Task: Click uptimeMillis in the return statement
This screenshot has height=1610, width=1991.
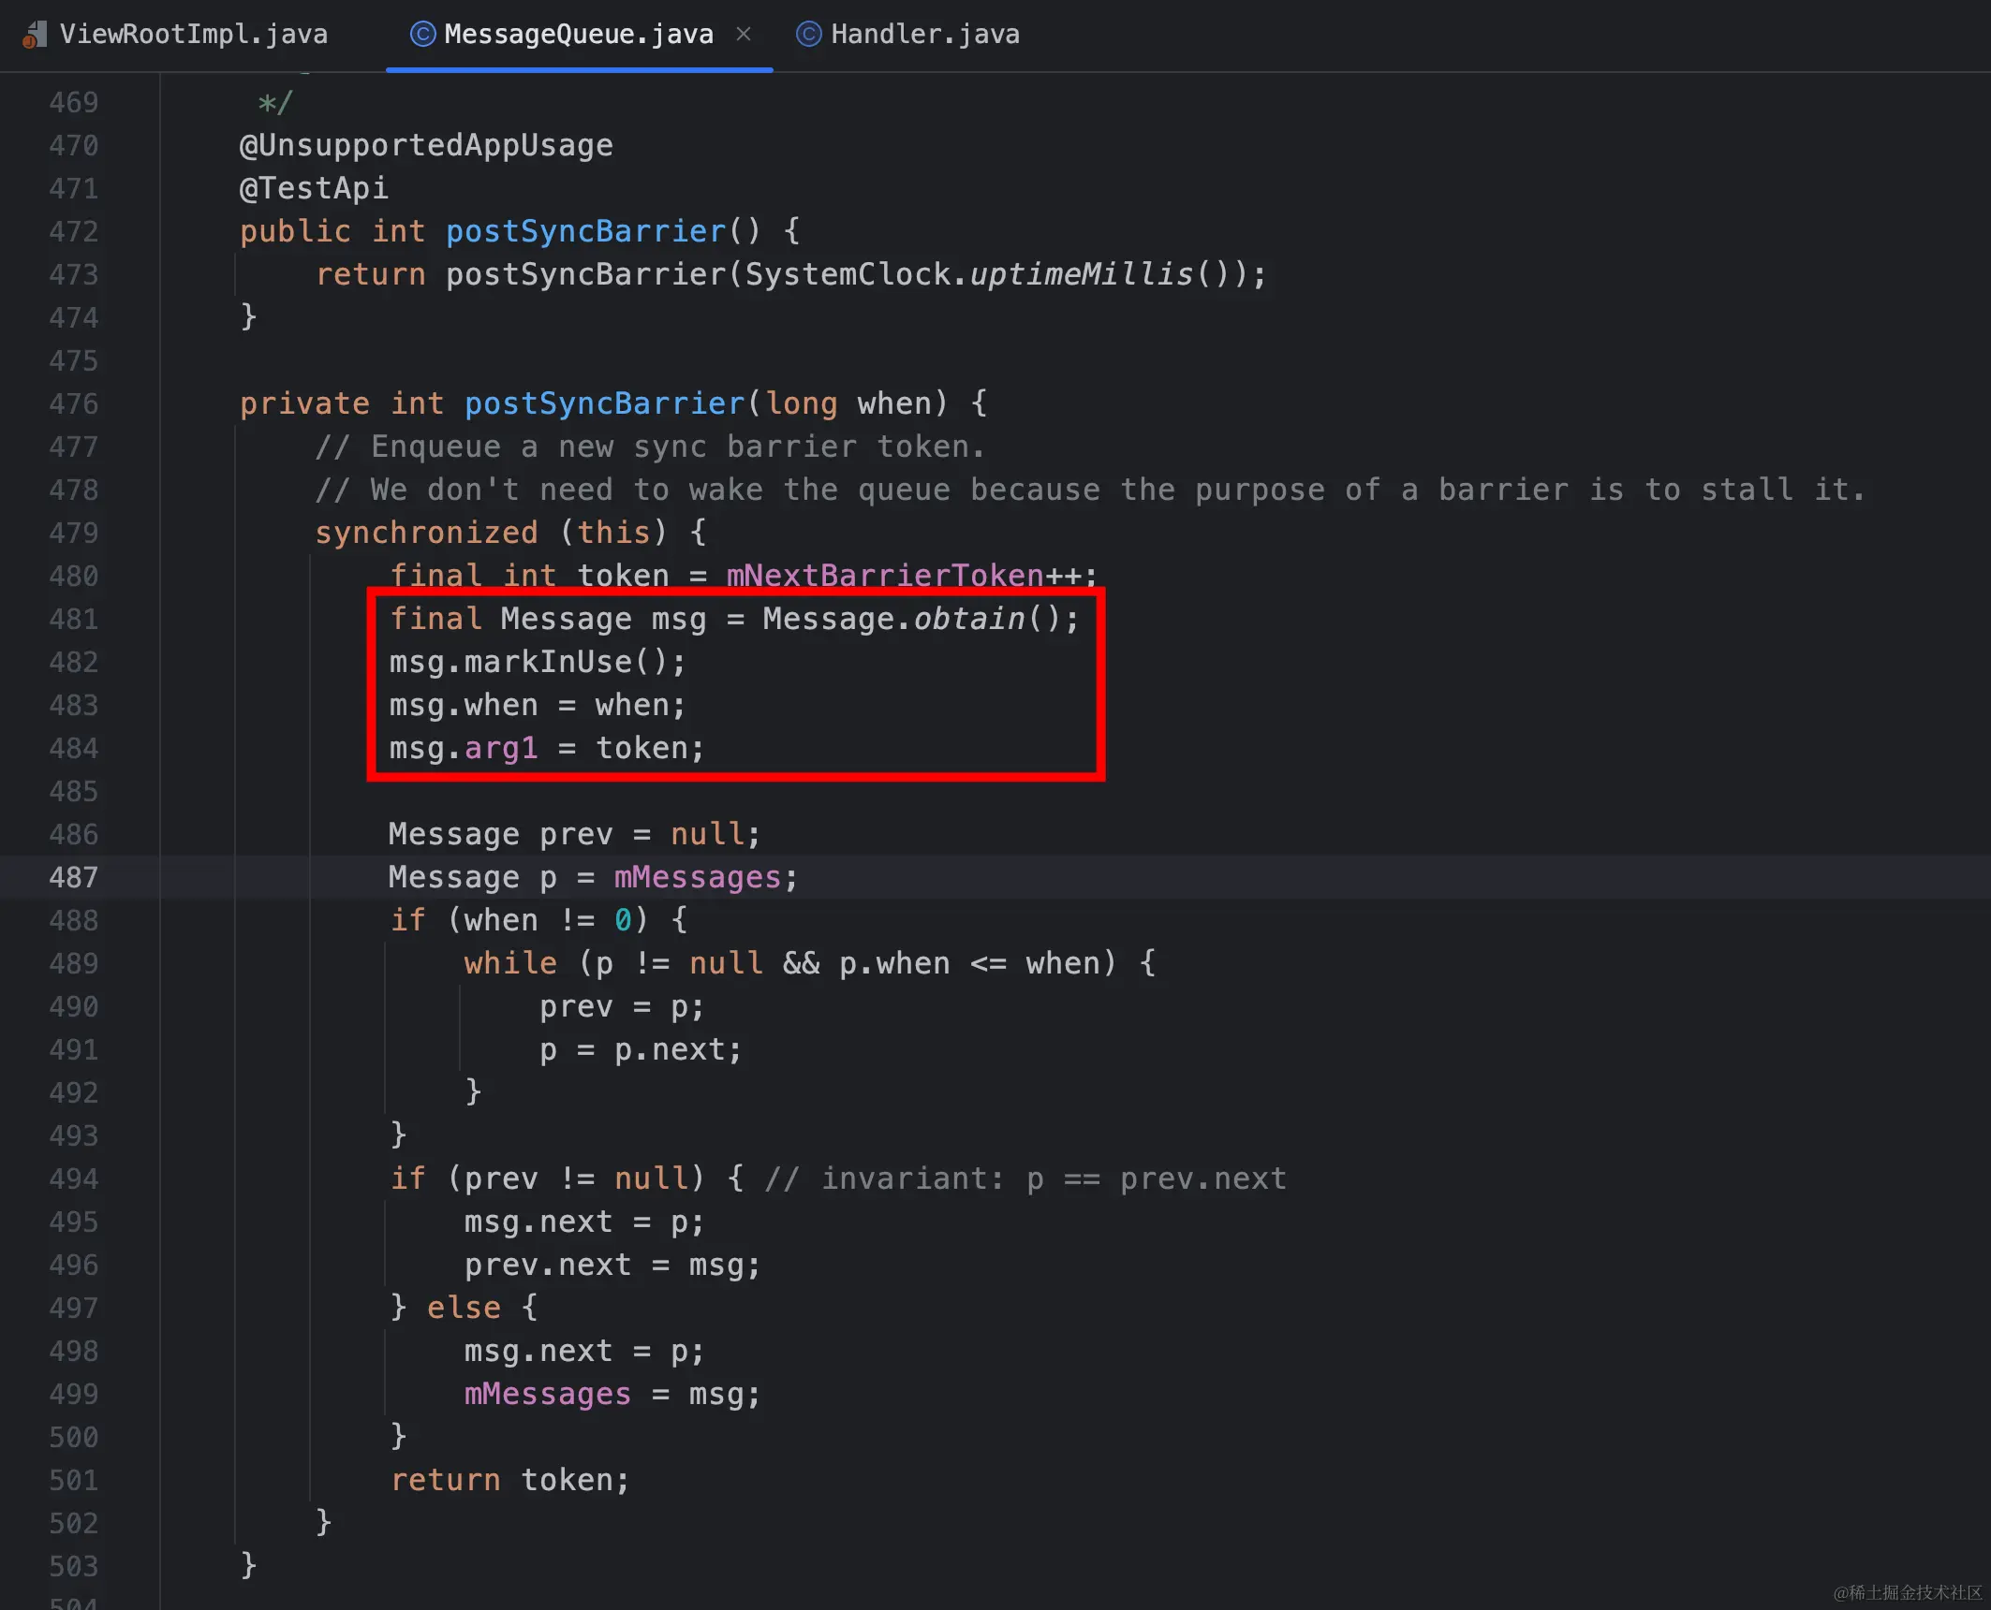Action: click(x=1081, y=274)
